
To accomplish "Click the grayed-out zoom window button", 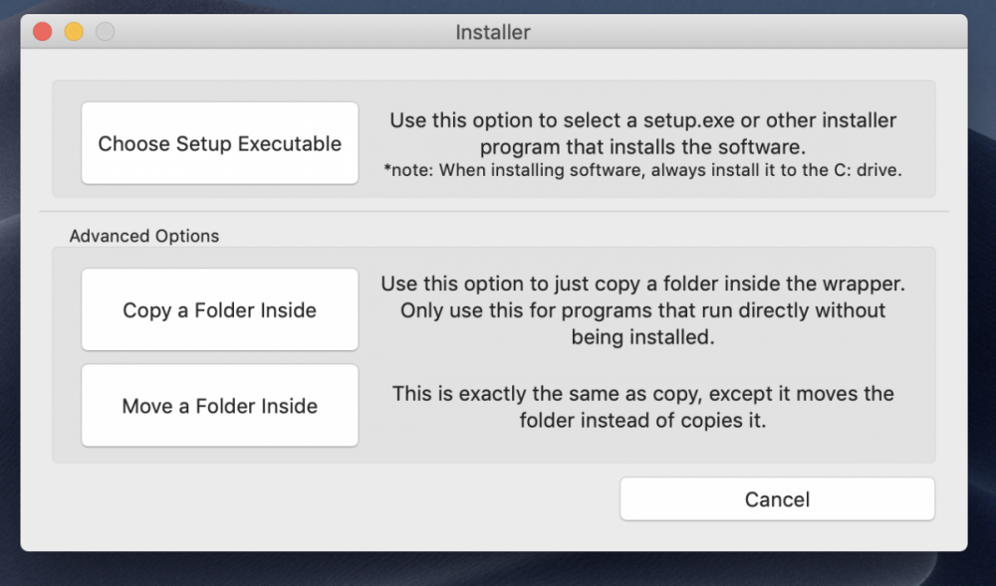I will tap(105, 32).
